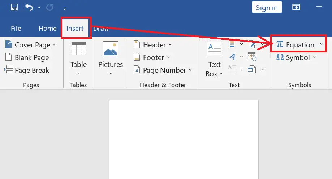Open the Equation gallery dropdown arrow
Screen dimensions: 332x179
pyautogui.click(x=322, y=44)
